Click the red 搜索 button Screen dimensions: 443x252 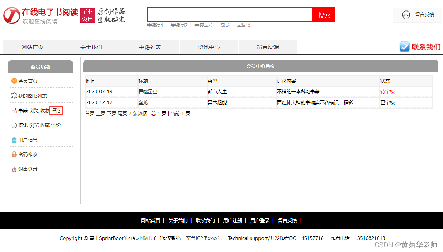(x=324, y=15)
